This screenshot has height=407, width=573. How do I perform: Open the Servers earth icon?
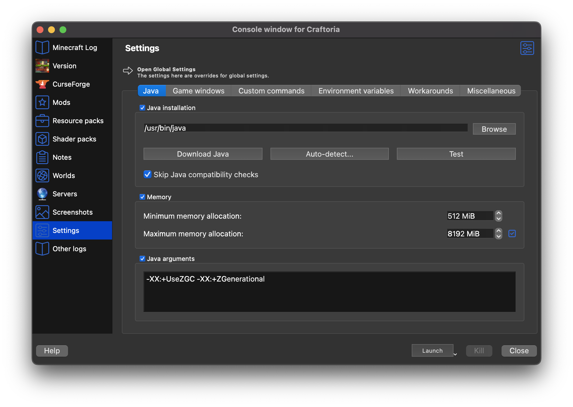42,194
